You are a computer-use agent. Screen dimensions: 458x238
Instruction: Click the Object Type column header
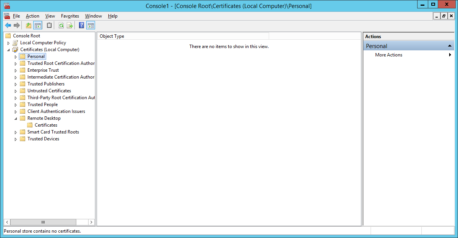point(112,36)
